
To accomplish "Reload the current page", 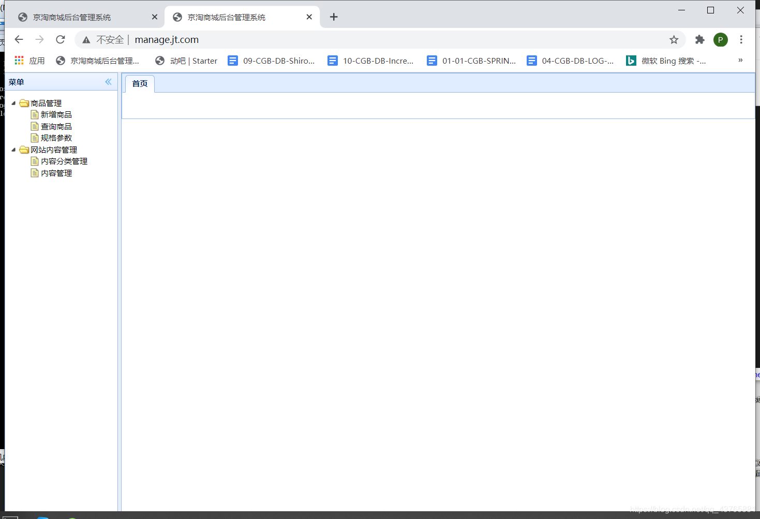I will click(x=61, y=39).
